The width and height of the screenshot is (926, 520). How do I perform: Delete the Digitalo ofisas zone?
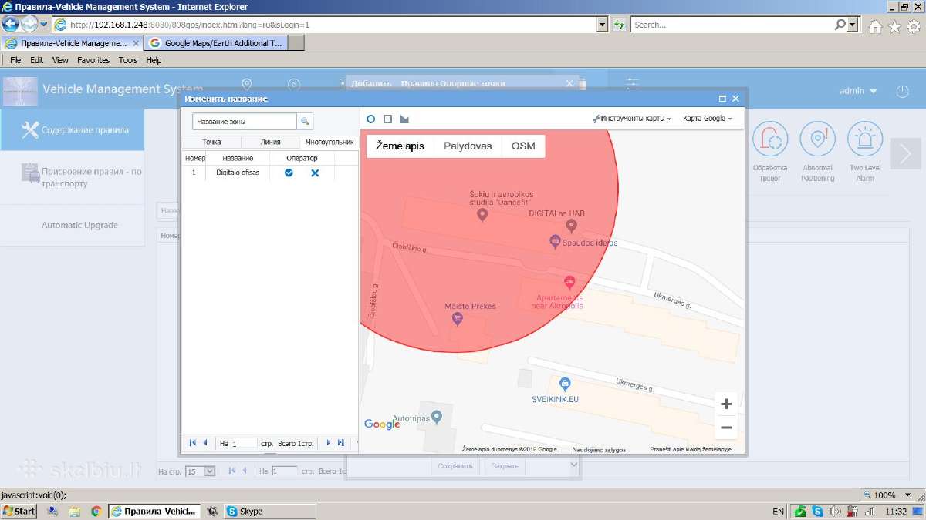315,173
